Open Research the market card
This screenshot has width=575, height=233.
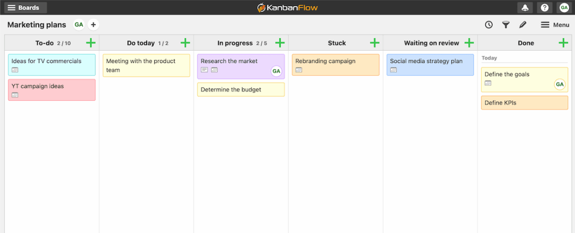click(x=241, y=67)
